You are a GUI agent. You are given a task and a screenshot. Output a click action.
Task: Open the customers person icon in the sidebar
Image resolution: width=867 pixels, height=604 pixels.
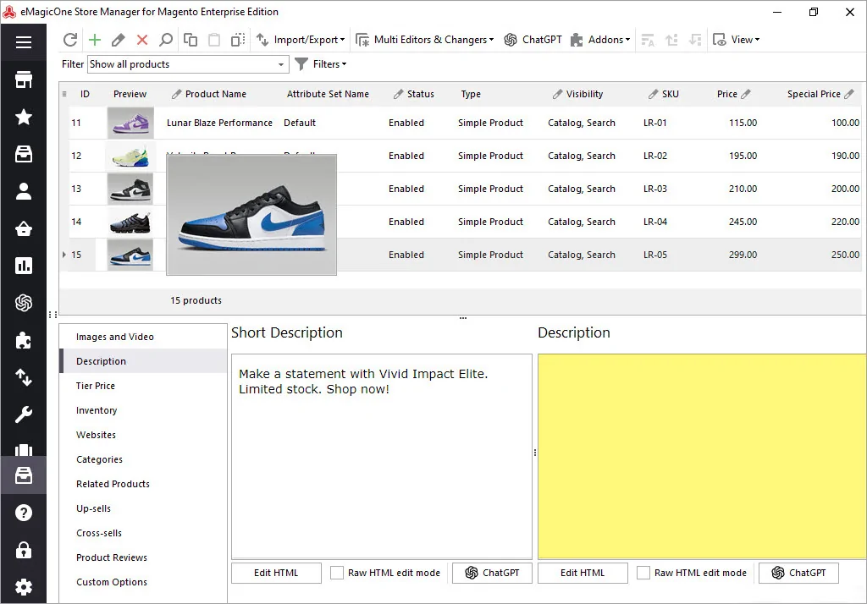point(23,191)
